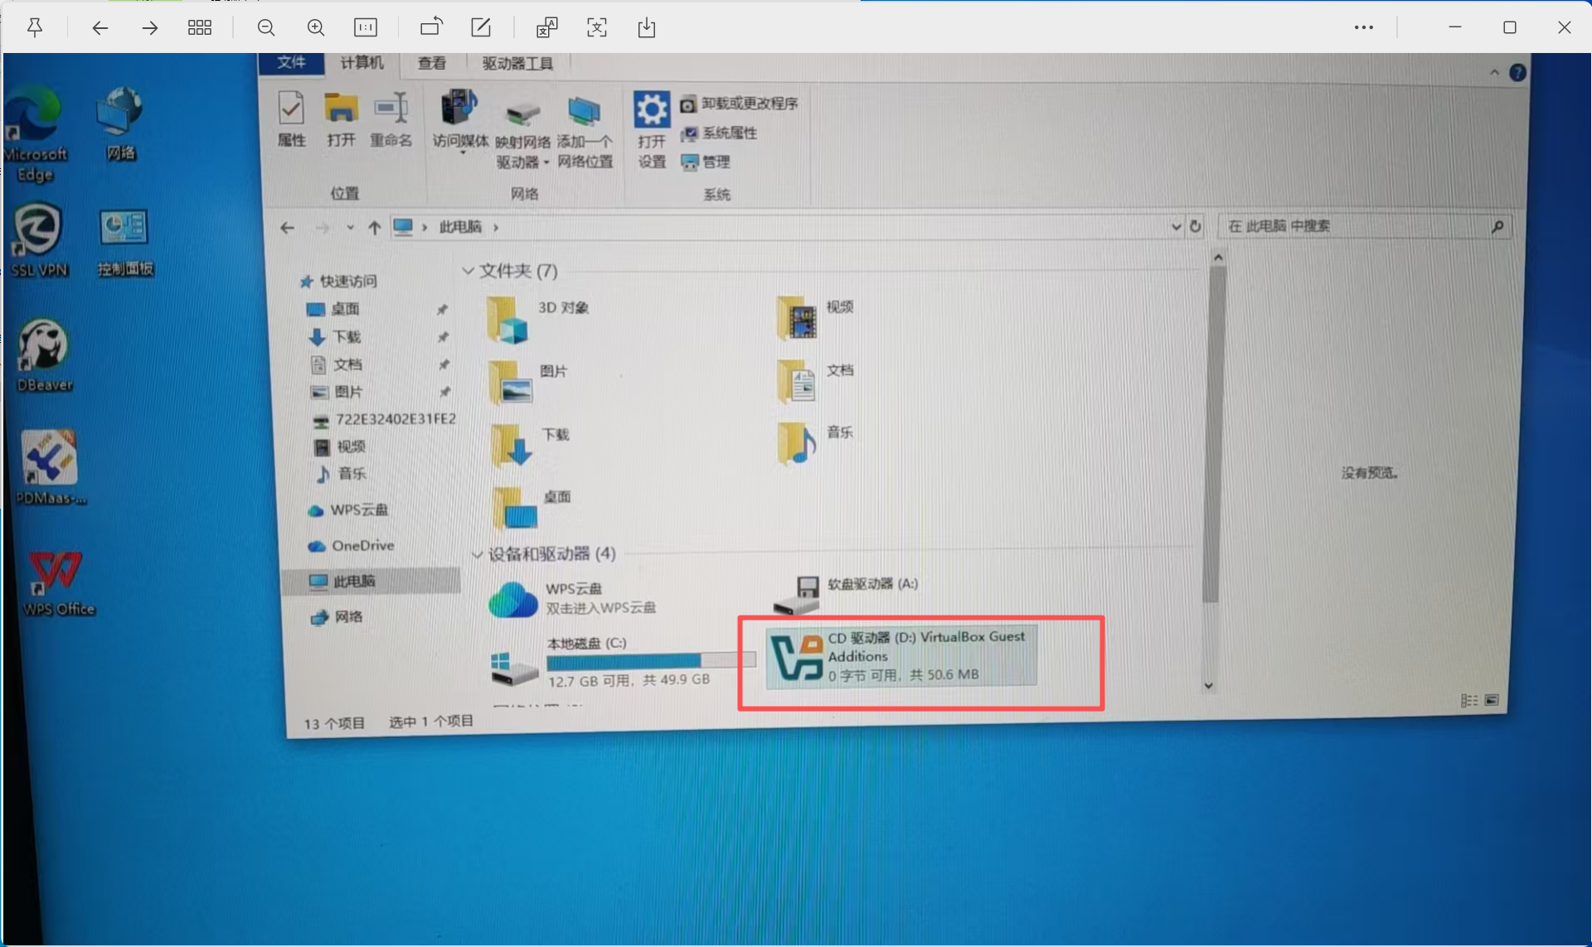Collapse the 文件夹 (7) section
The image size is (1592, 947).
[468, 271]
